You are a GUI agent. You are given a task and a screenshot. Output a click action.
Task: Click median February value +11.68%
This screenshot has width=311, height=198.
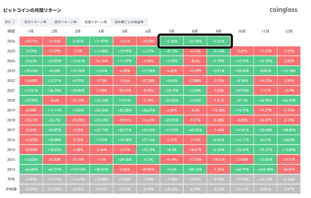54,189
